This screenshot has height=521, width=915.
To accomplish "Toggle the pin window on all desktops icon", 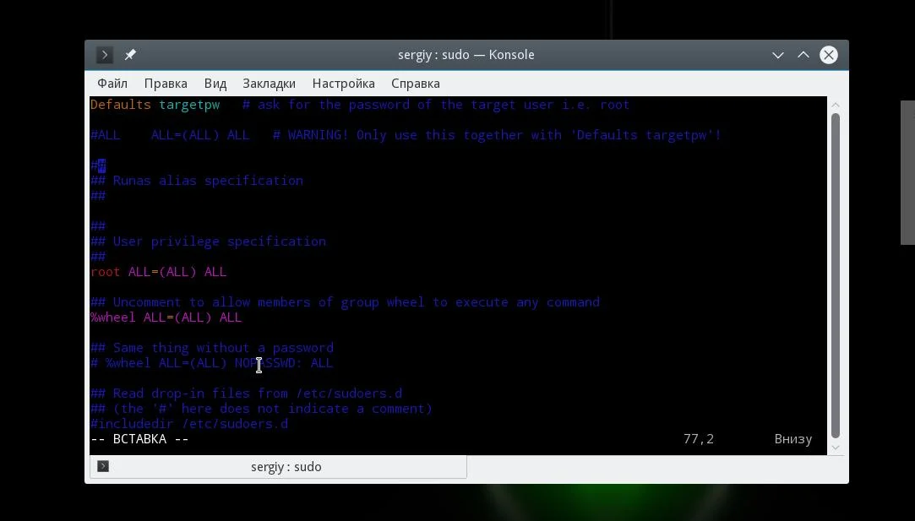I will pos(130,55).
